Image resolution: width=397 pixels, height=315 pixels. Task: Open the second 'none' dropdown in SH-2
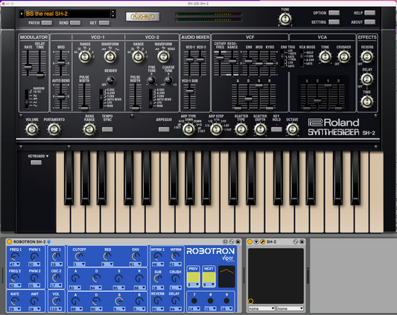[290, 308]
